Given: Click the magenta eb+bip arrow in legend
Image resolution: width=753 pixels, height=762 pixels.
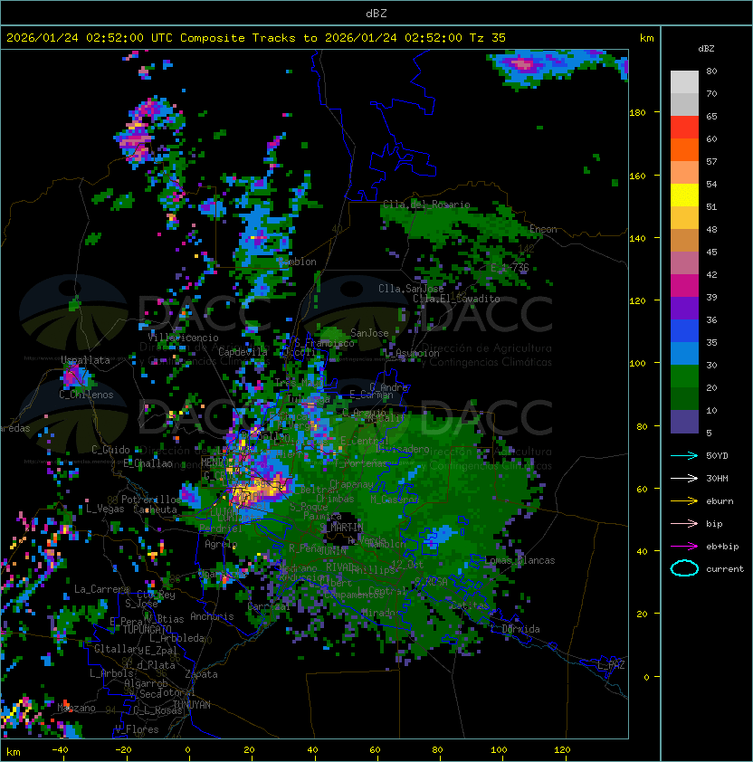Looking at the screenshot, I should [x=684, y=547].
